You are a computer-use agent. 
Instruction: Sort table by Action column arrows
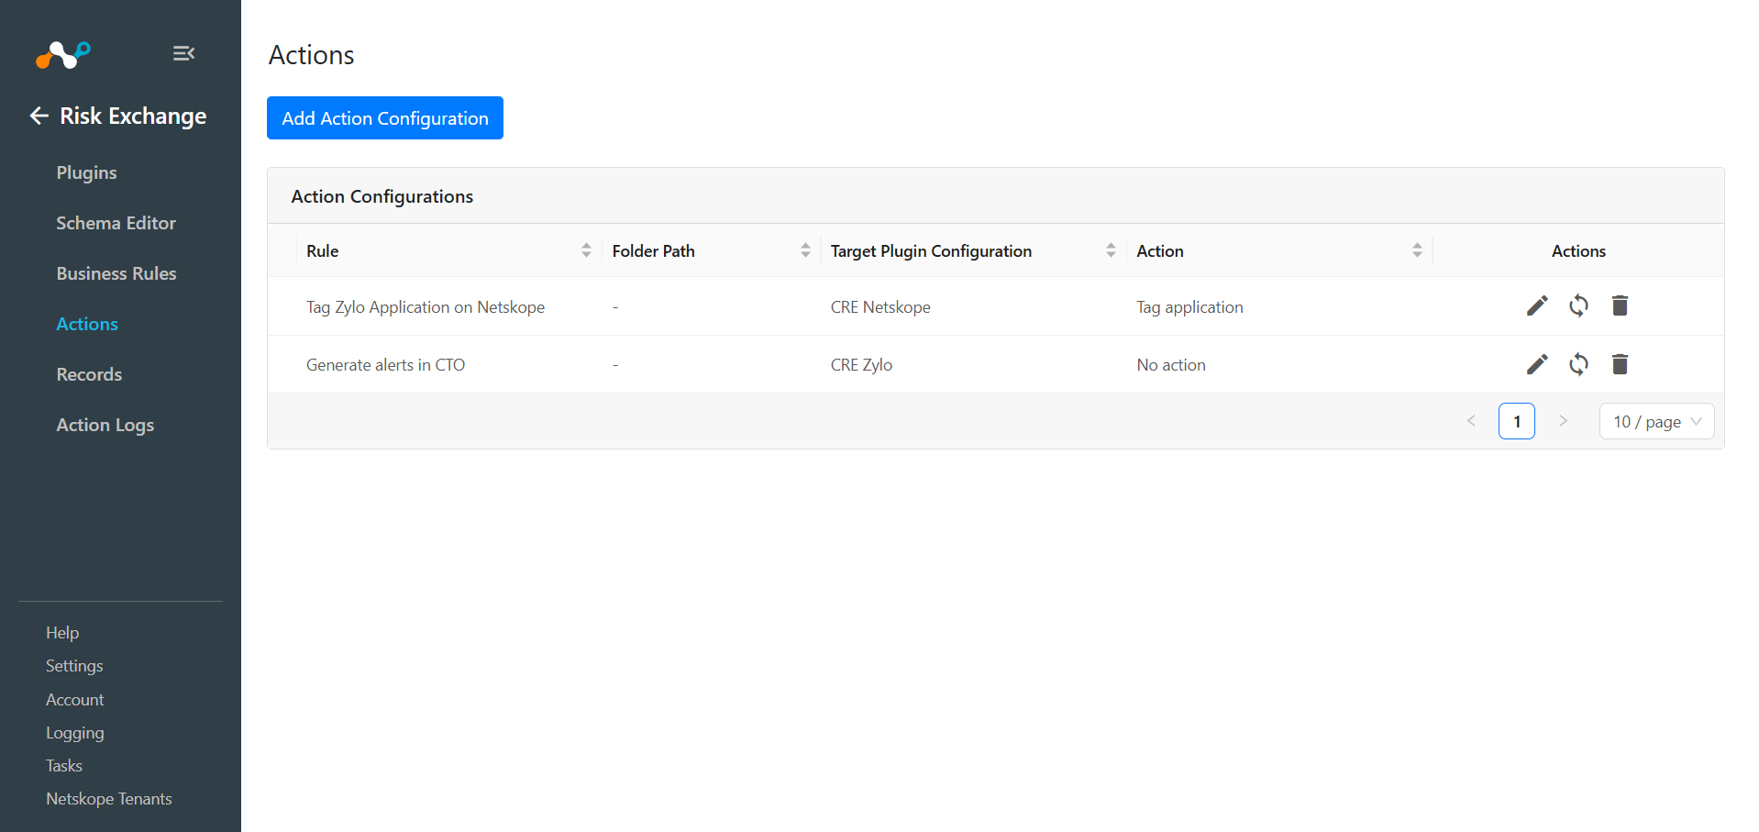pyautogui.click(x=1417, y=250)
